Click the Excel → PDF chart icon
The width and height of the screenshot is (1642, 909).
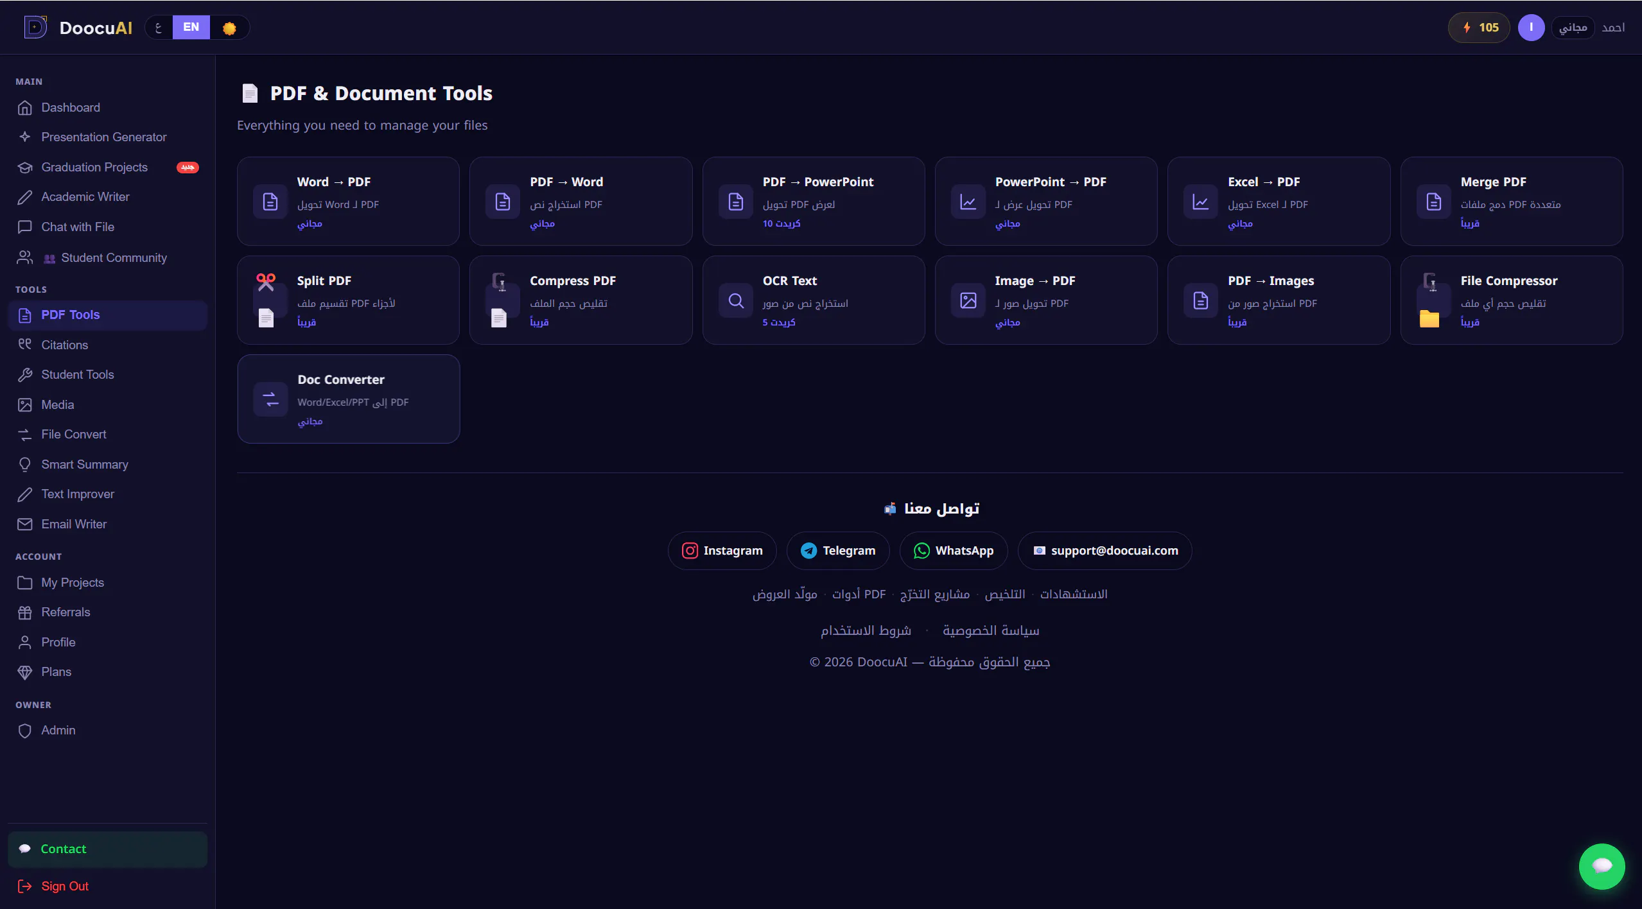[x=1201, y=202]
